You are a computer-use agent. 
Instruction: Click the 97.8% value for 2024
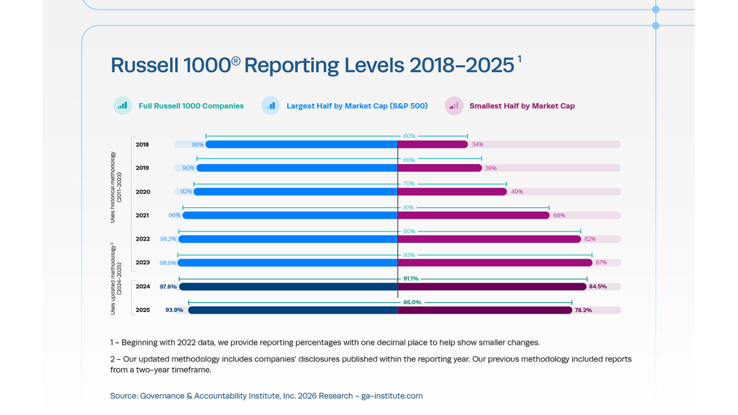pos(168,286)
